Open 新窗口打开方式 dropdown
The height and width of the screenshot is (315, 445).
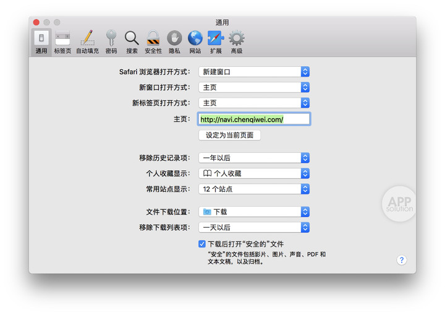coord(254,87)
